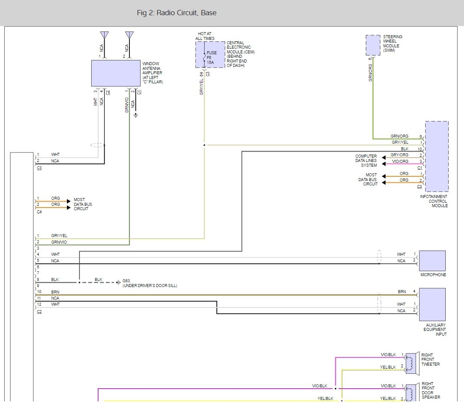This screenshot has width=464, height=403.
Task: Select the Infotainment Control Module block
Action: pos(437,156)
